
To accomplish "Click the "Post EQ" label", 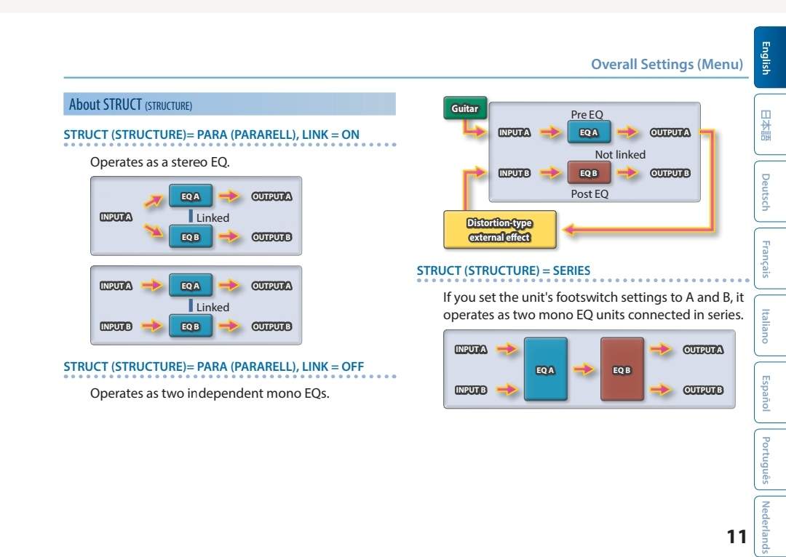I will click(x=589, y=193).
